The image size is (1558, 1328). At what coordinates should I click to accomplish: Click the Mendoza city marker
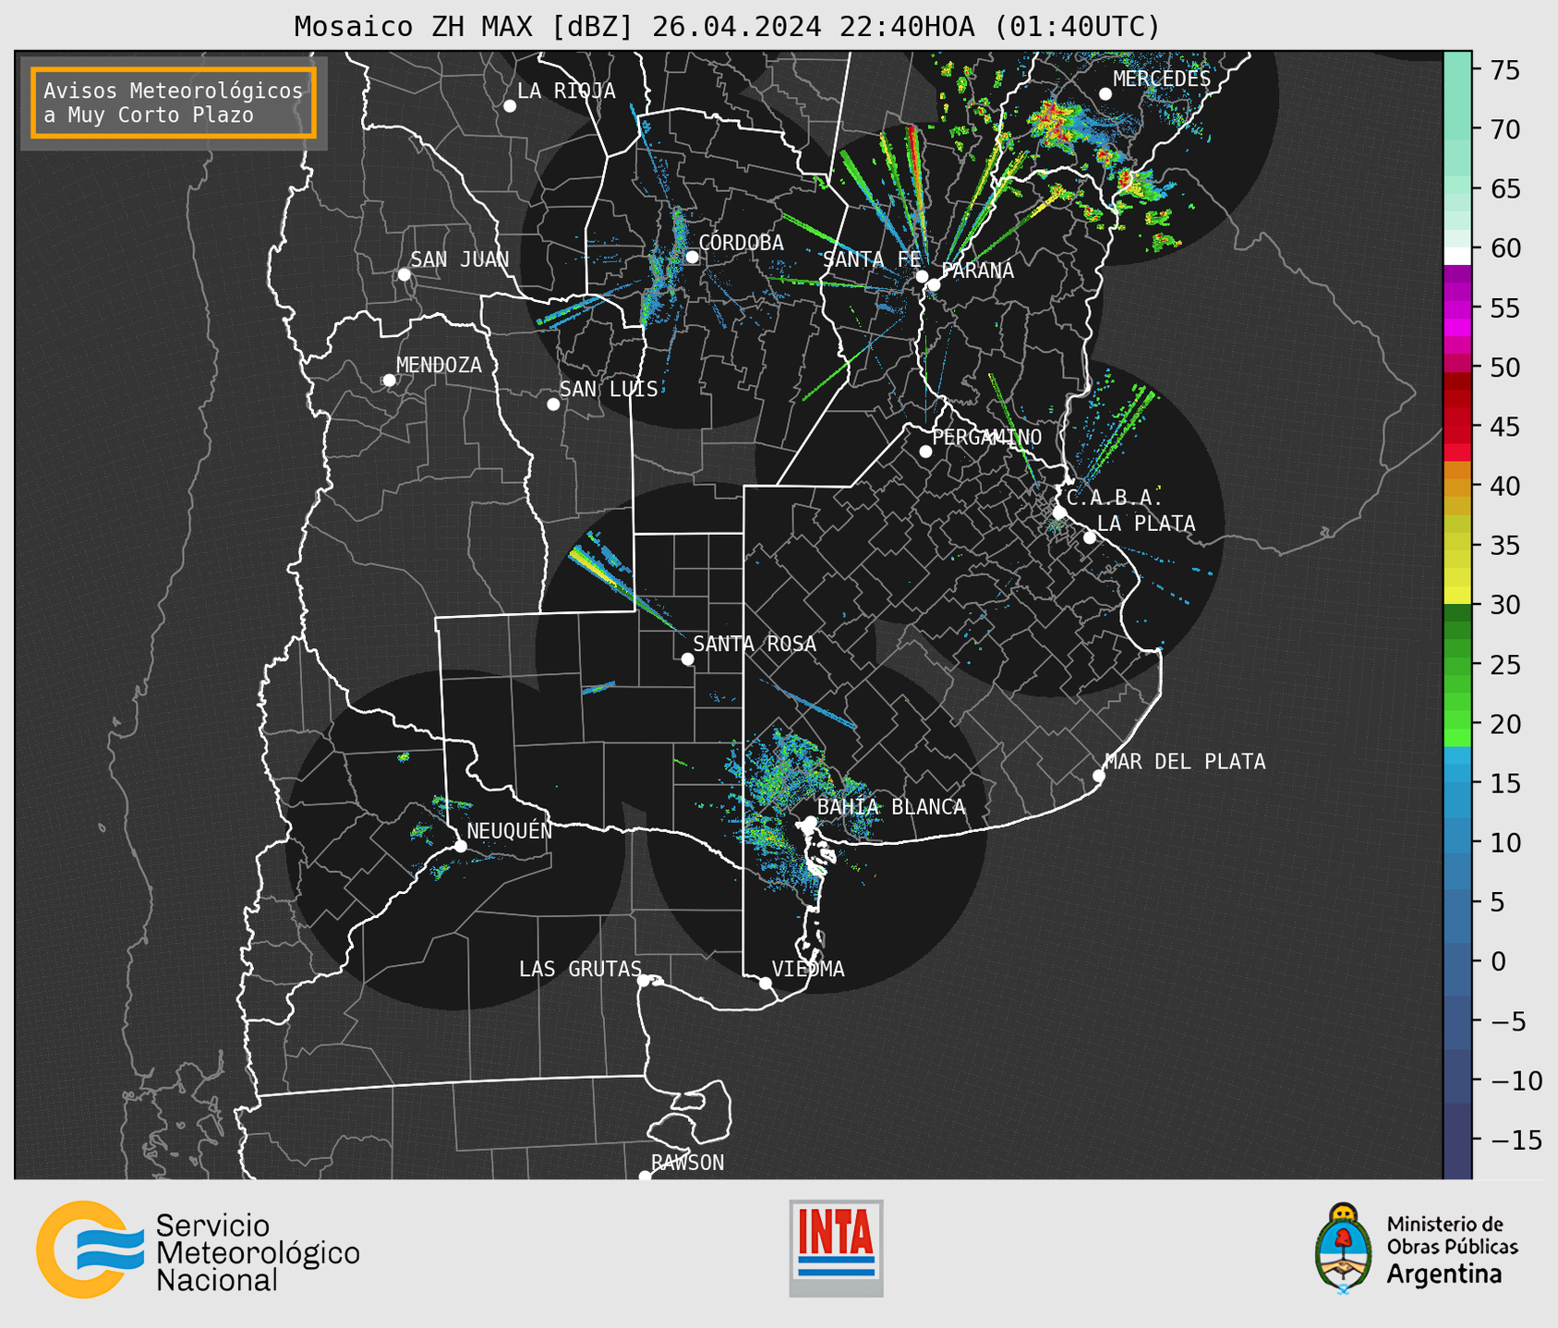point(389,380)
